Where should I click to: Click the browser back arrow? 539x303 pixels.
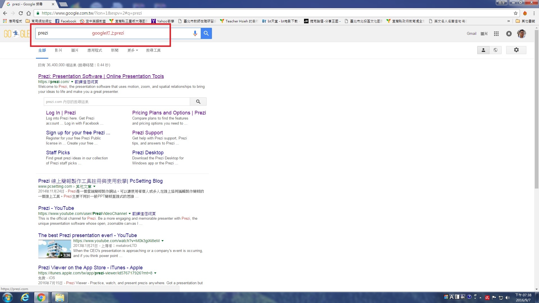point(5,13)
